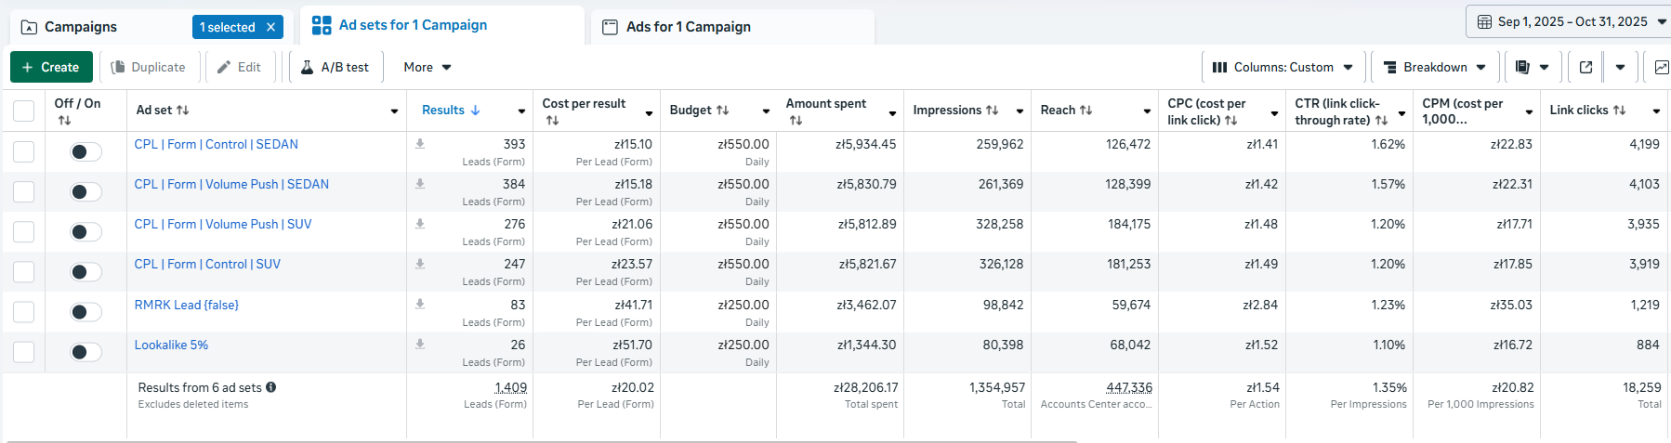This screenshot has width=1671, height=443.
Task: Open the Breakdown dropdown
Action: click(1434, 67)
